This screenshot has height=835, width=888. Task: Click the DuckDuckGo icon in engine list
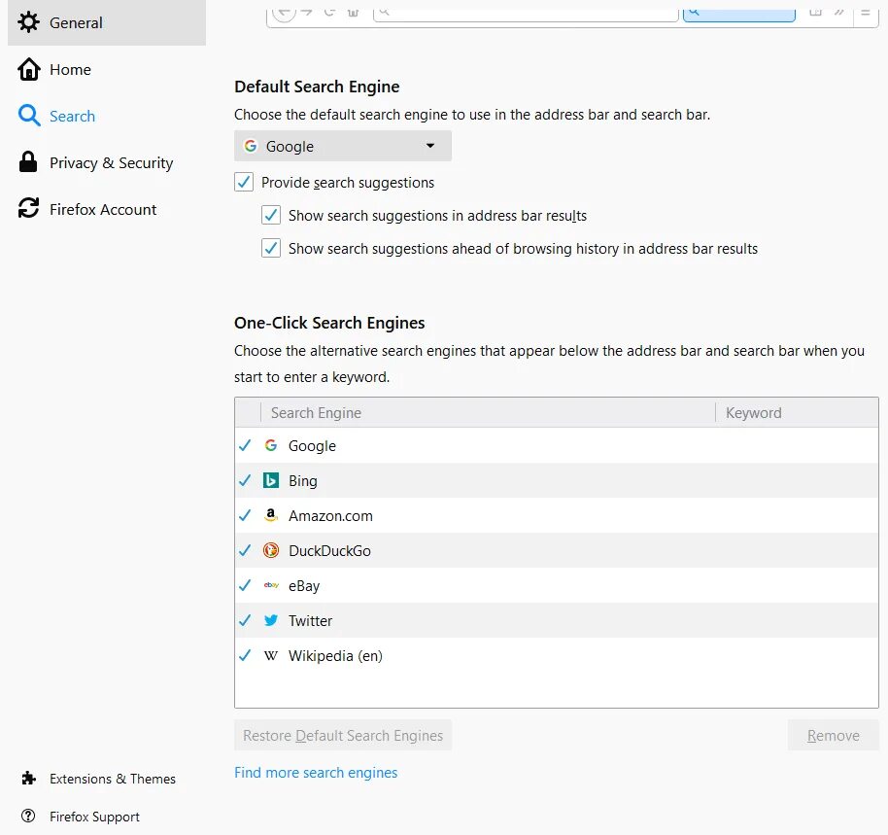click(271, 550)
